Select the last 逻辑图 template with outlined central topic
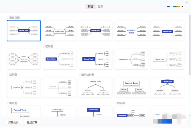 pyautogui.click(x=167, y=59)
